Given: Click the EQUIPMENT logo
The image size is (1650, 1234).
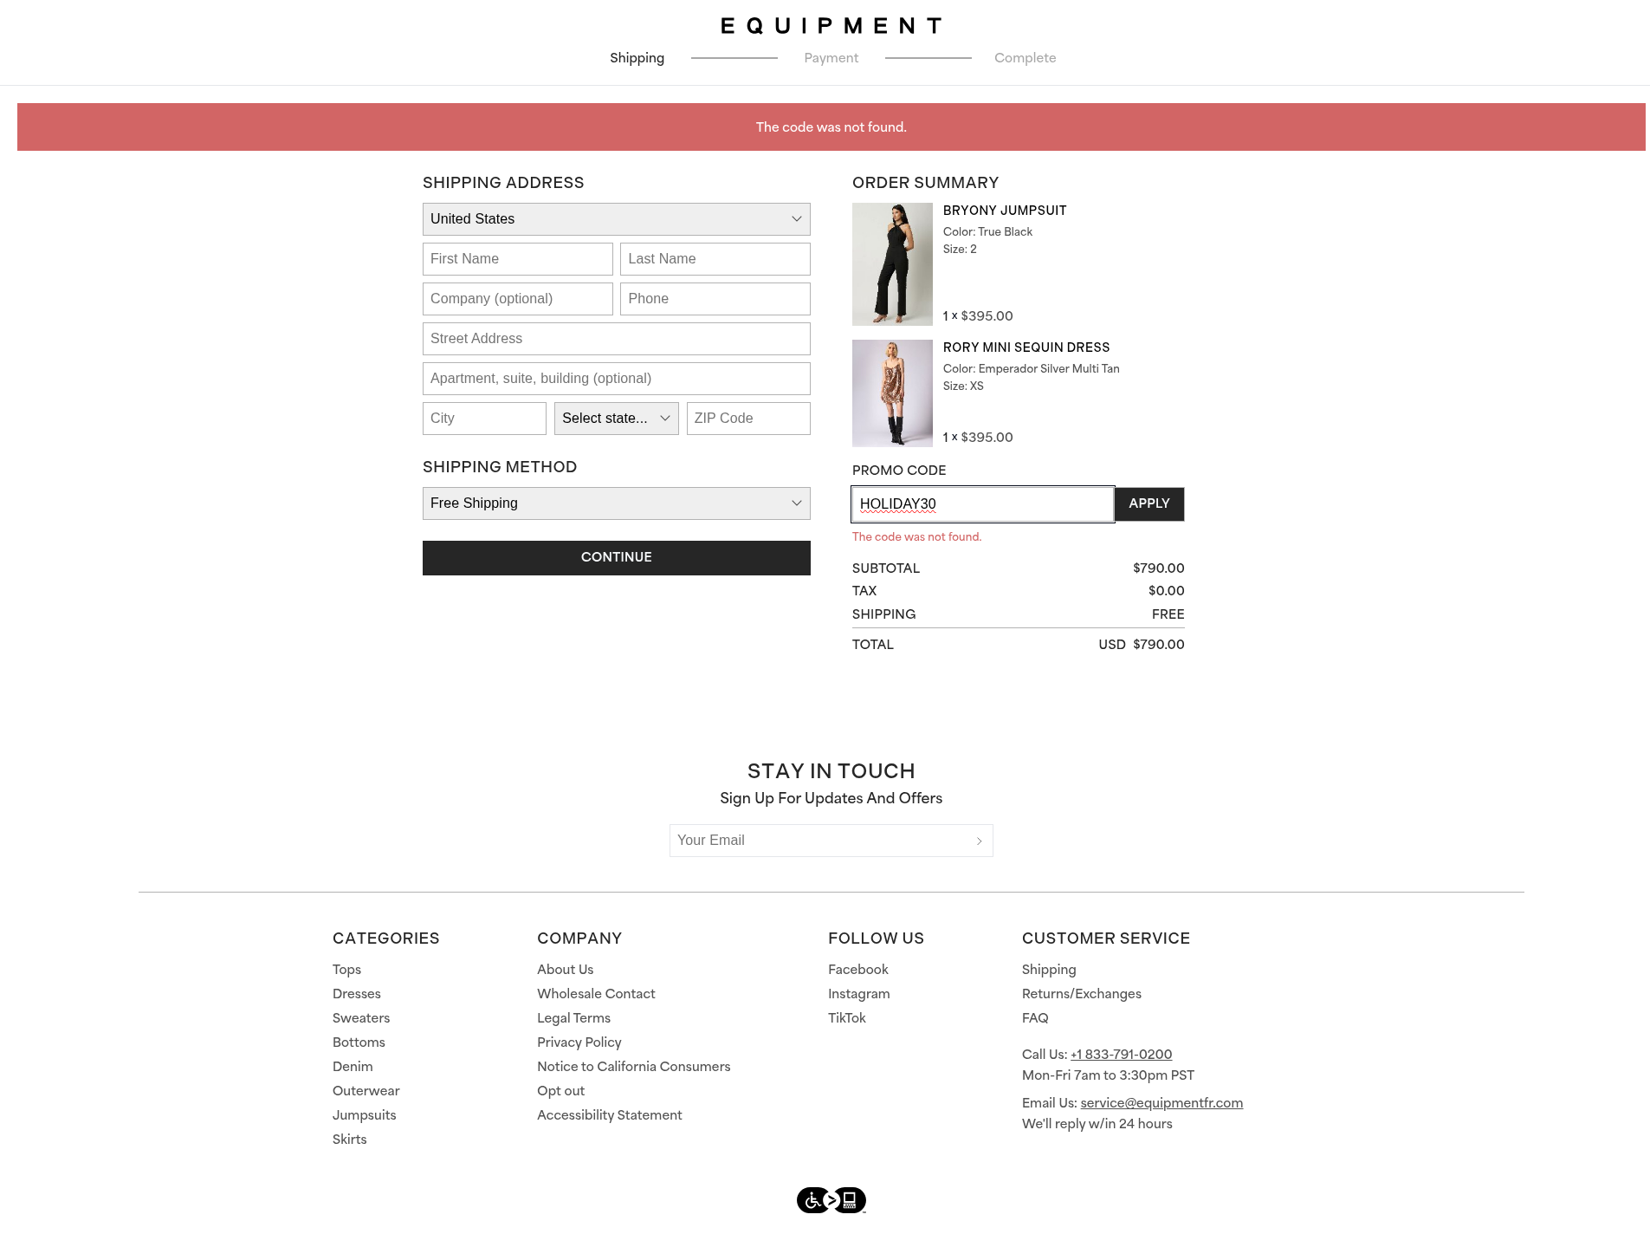Looking at the screenshot, I should [x=831, y=26].
